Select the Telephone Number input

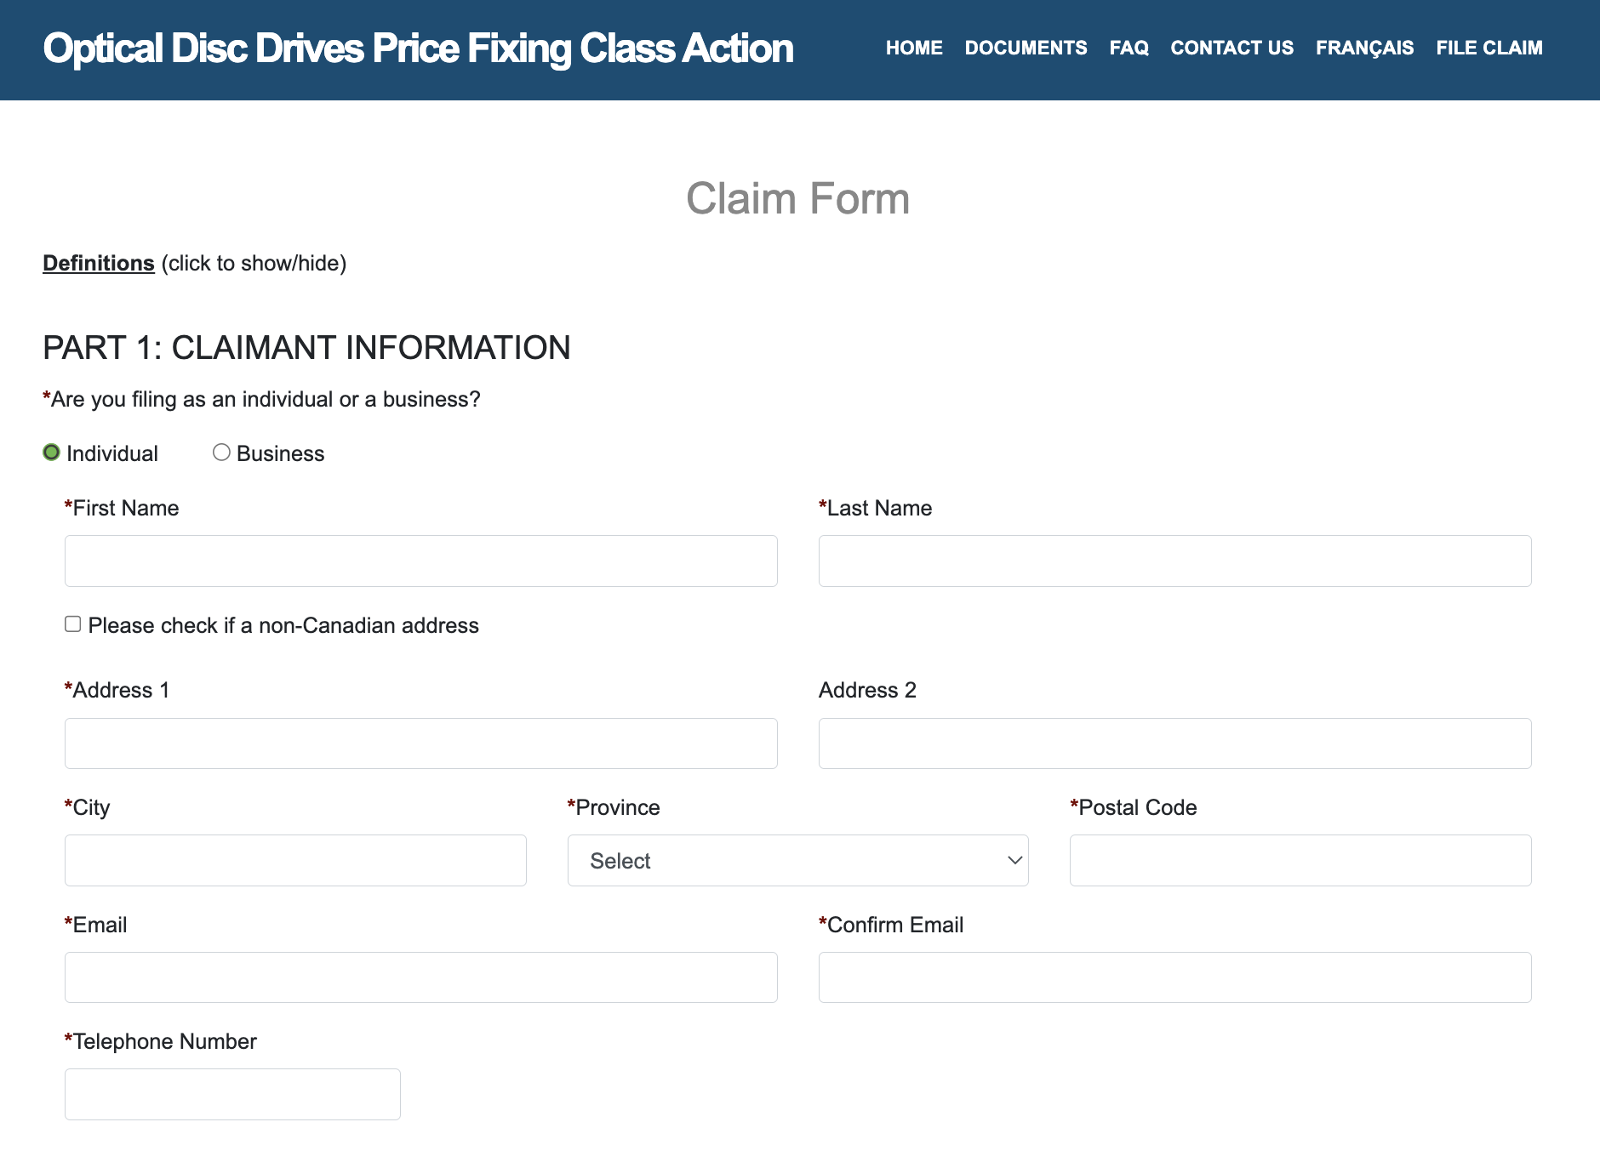click(232, 1094)
